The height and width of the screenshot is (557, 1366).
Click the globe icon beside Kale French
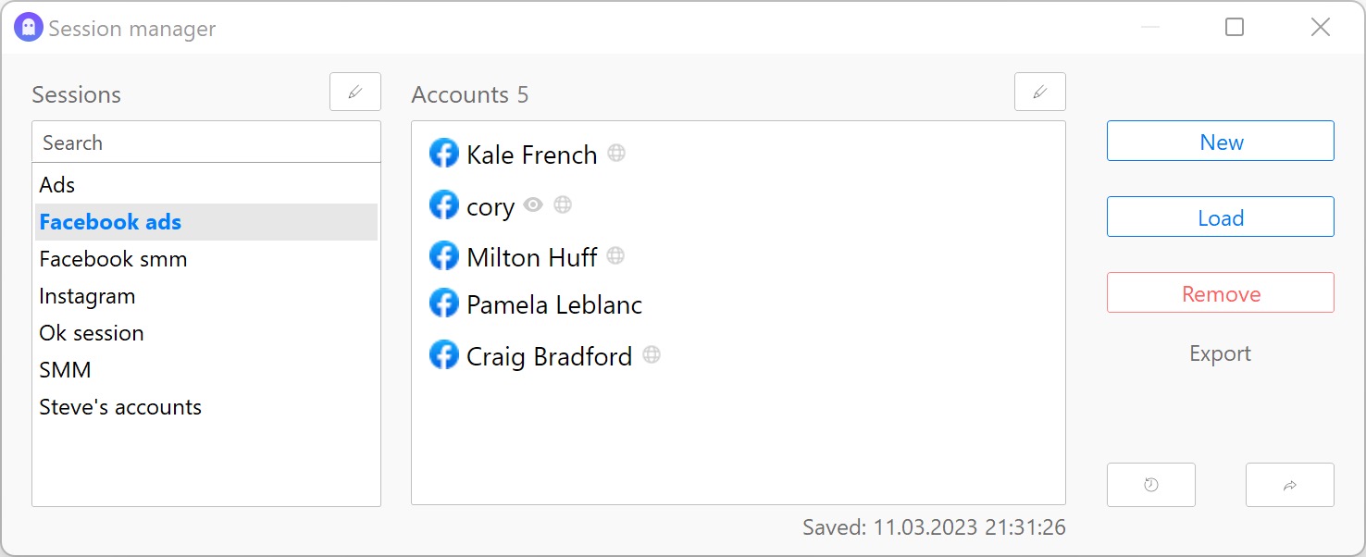(616, 153)
